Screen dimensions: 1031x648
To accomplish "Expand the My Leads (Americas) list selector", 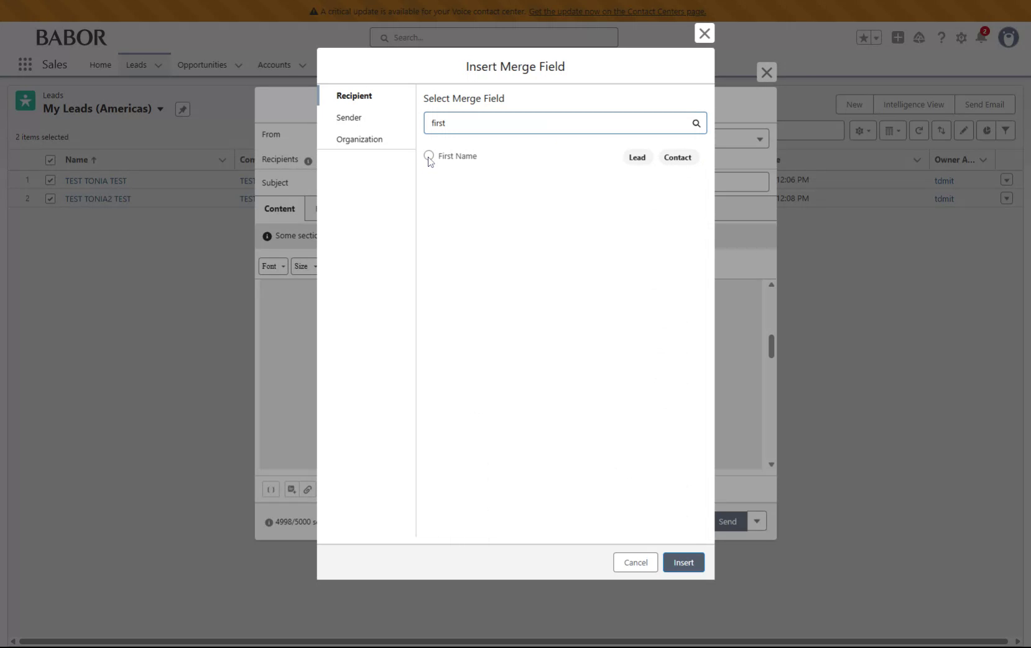I will pos(162,109).
